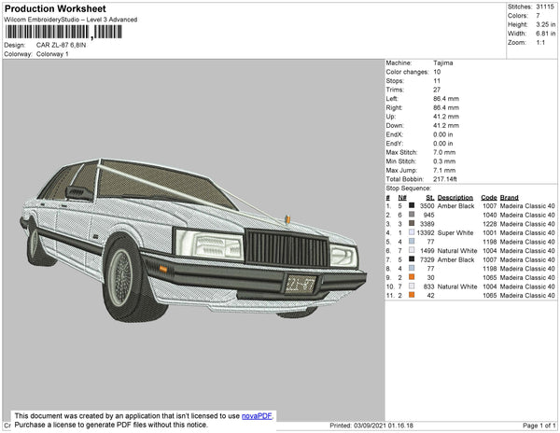Select the 'Wilcom EmbroideryStudio – Level 3 Advanced' text
Screen dimensions: 560x433
coord(71,20)
